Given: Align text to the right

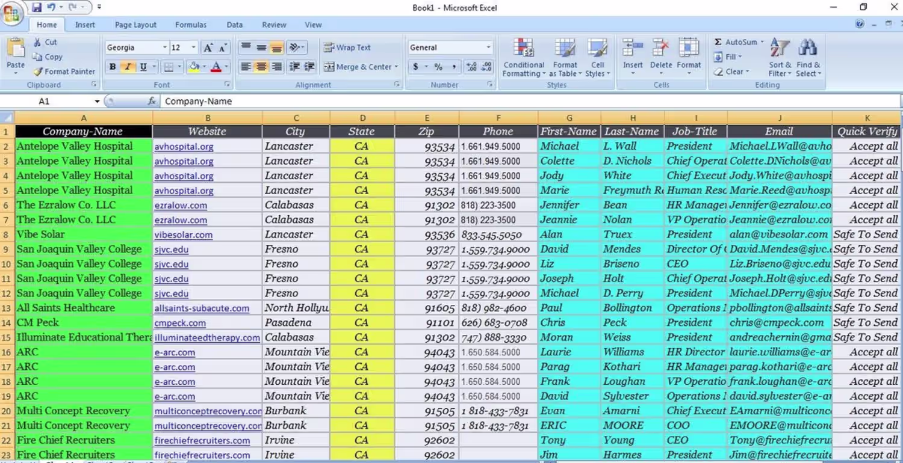Looking at the screenshot, I should [277, 67].
